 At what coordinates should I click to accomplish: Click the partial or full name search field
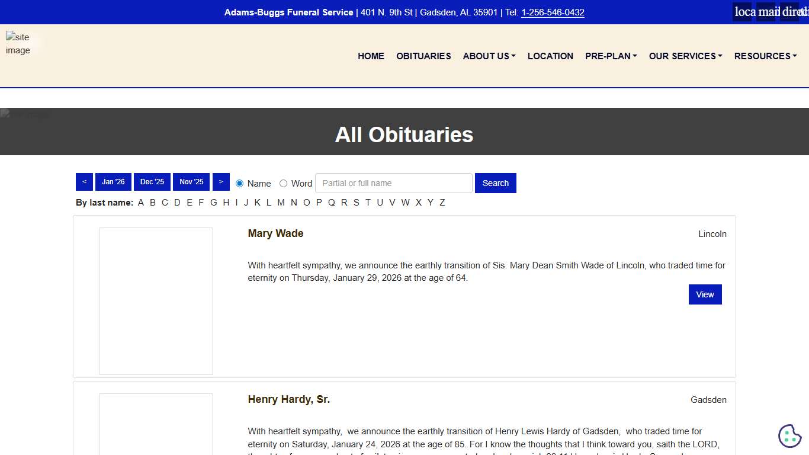(x=393, y=183)
